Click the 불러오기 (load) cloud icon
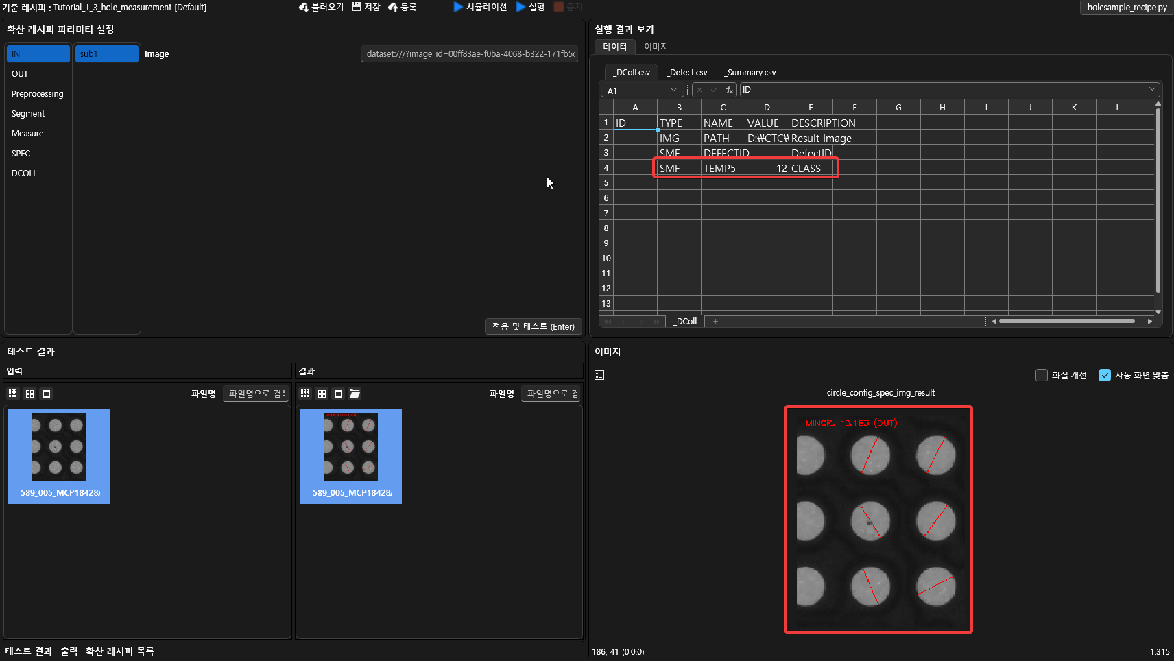Image resolution: width=1174 pixels, height=661 pixels. (304, 7)
